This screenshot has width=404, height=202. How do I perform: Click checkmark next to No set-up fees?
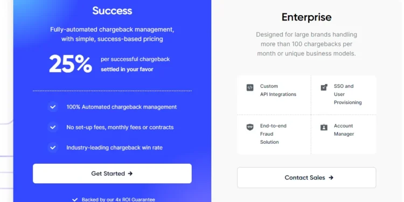(x=53, y=127)
